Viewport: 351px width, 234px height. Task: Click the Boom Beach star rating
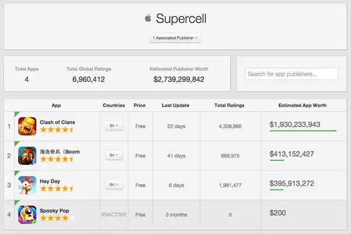[x=57, y=159]
